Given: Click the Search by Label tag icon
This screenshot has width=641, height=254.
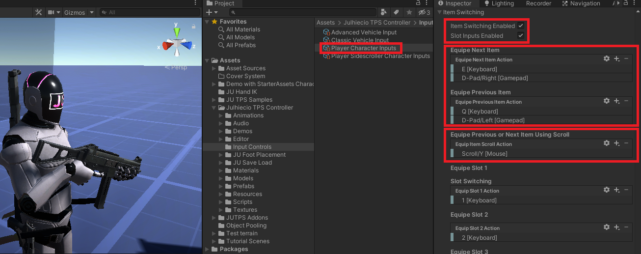Looking at the screenshot, I should pos(396,12).
